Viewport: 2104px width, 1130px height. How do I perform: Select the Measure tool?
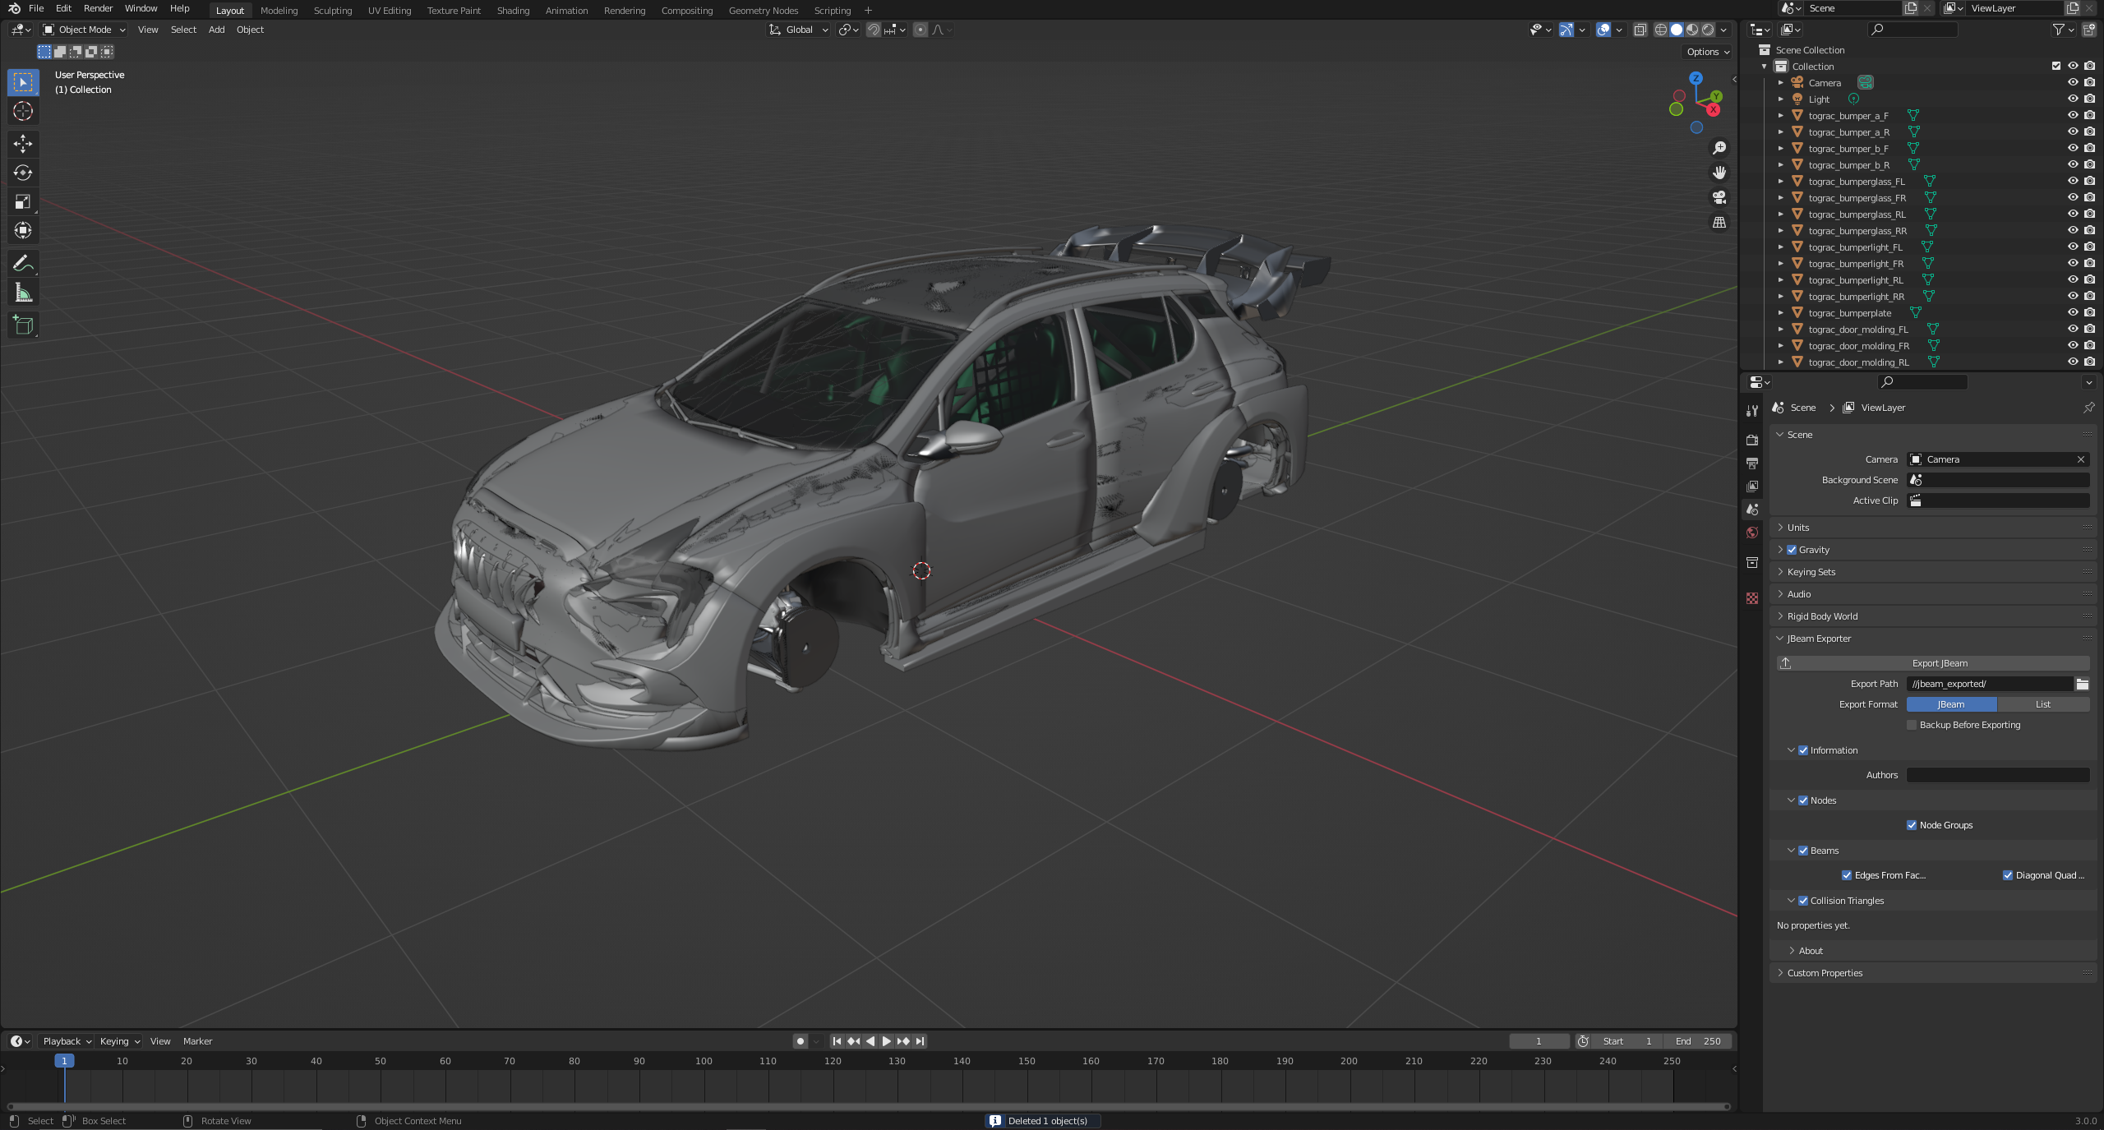tap(23, 292)
